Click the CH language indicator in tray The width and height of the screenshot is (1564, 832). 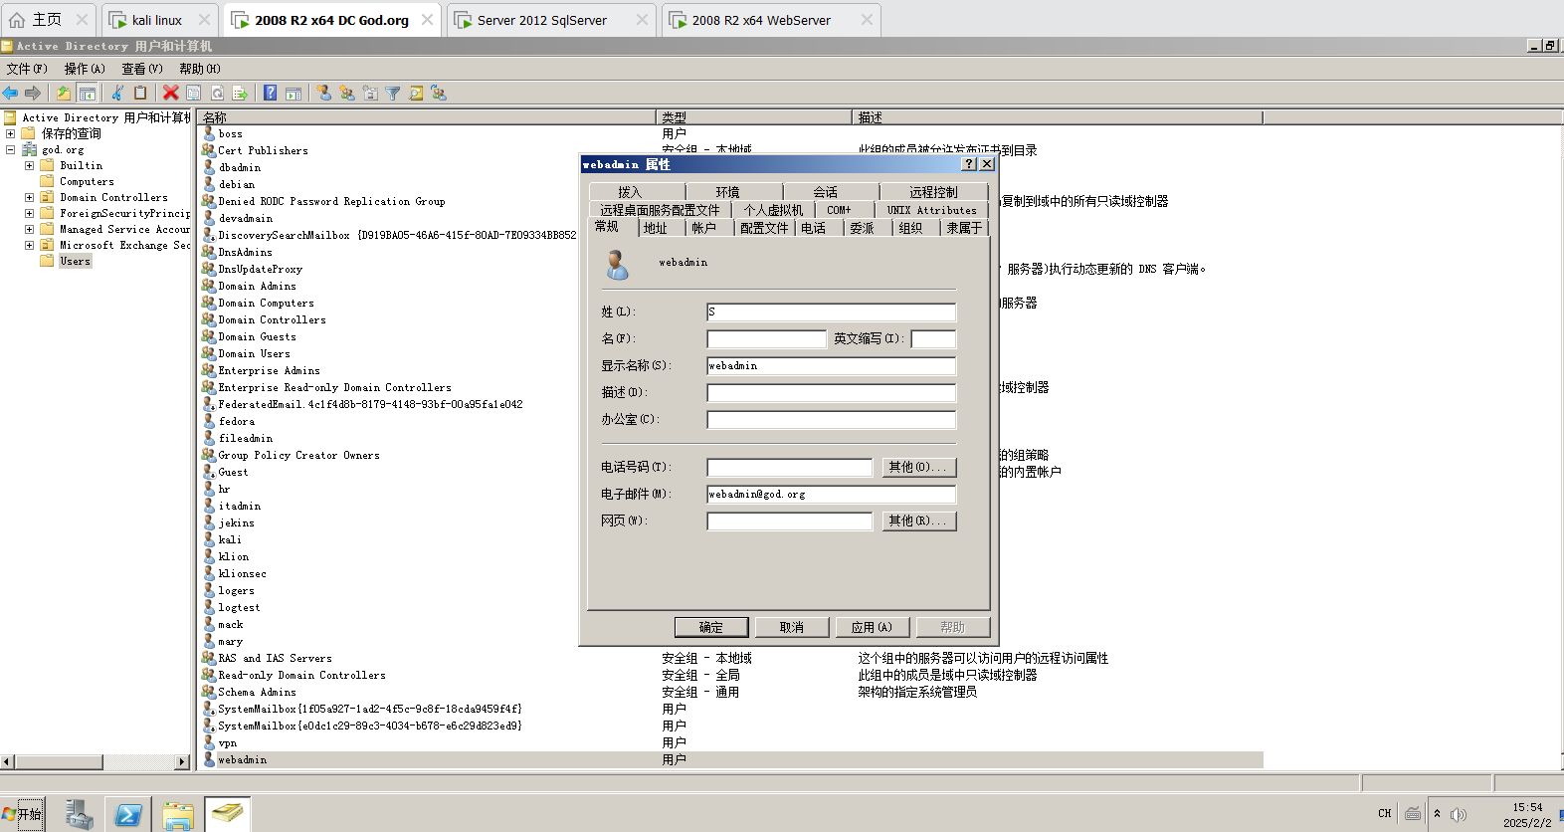(1385, 813)
